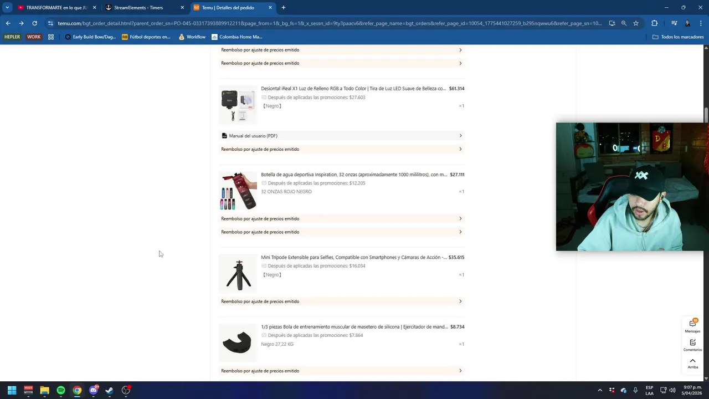The height and width of the screenshot is (399, 709).
Task: Open the Chrome extensions puzzle icon
Action: pos(654,23)
